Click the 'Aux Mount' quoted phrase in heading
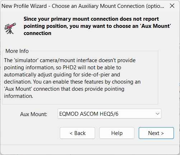Screen dimensions: 180x155 coord(156,26)
